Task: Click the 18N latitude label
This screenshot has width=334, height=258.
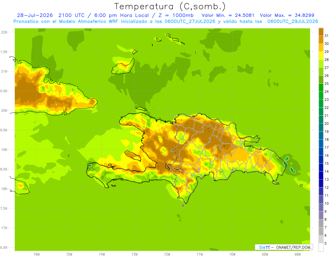Action: point(4,189)
